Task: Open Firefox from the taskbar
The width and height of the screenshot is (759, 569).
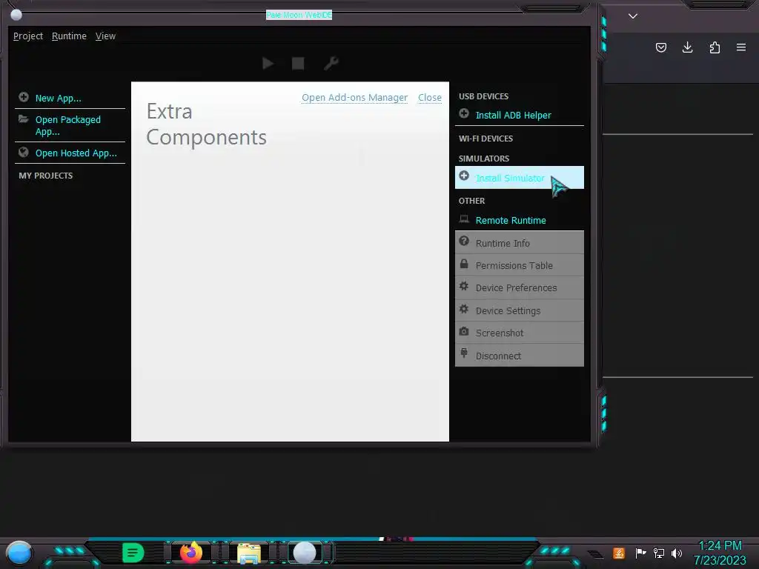Action: (x=191, y=552)
